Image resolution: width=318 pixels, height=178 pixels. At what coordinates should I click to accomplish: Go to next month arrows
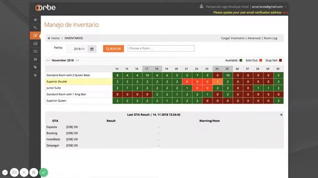pos(78,60)
